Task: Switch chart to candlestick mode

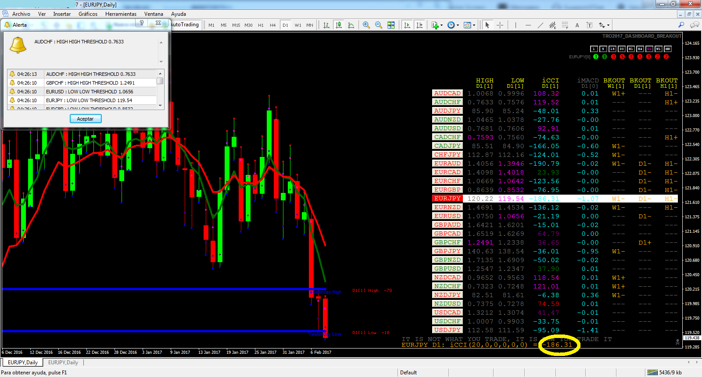Action: point(339,25)
